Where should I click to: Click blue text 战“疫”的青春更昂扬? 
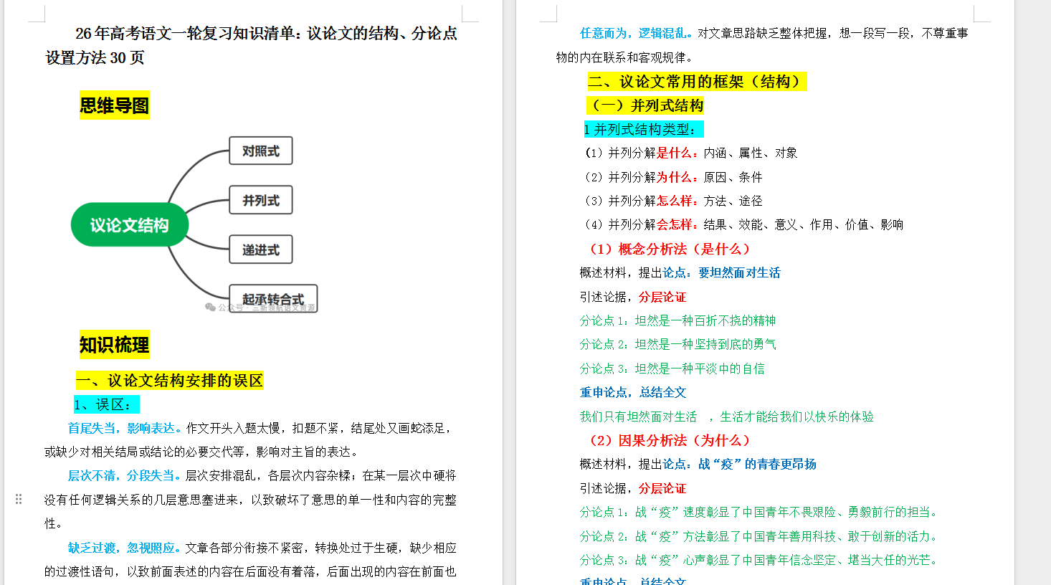tap(757, 464)
